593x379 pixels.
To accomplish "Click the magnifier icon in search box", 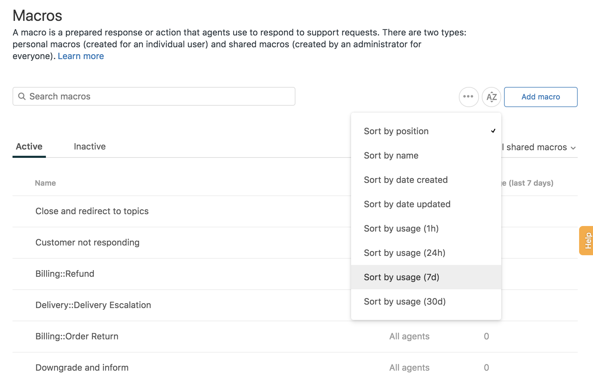I will point(22,96).
